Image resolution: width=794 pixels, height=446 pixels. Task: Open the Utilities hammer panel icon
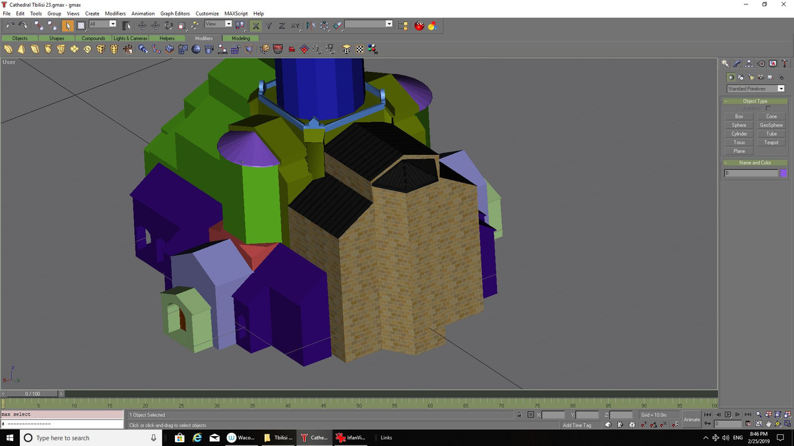tap(785, 64)
